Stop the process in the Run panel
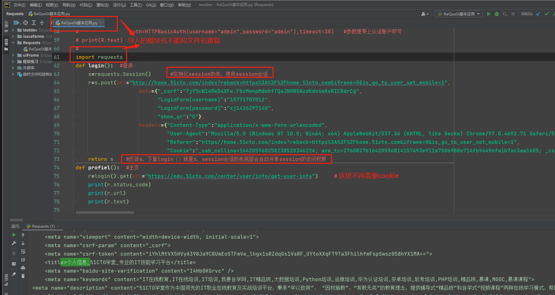The height and width of the screenshot is (295, 555). pyautogui.click(x=14, y=253)
